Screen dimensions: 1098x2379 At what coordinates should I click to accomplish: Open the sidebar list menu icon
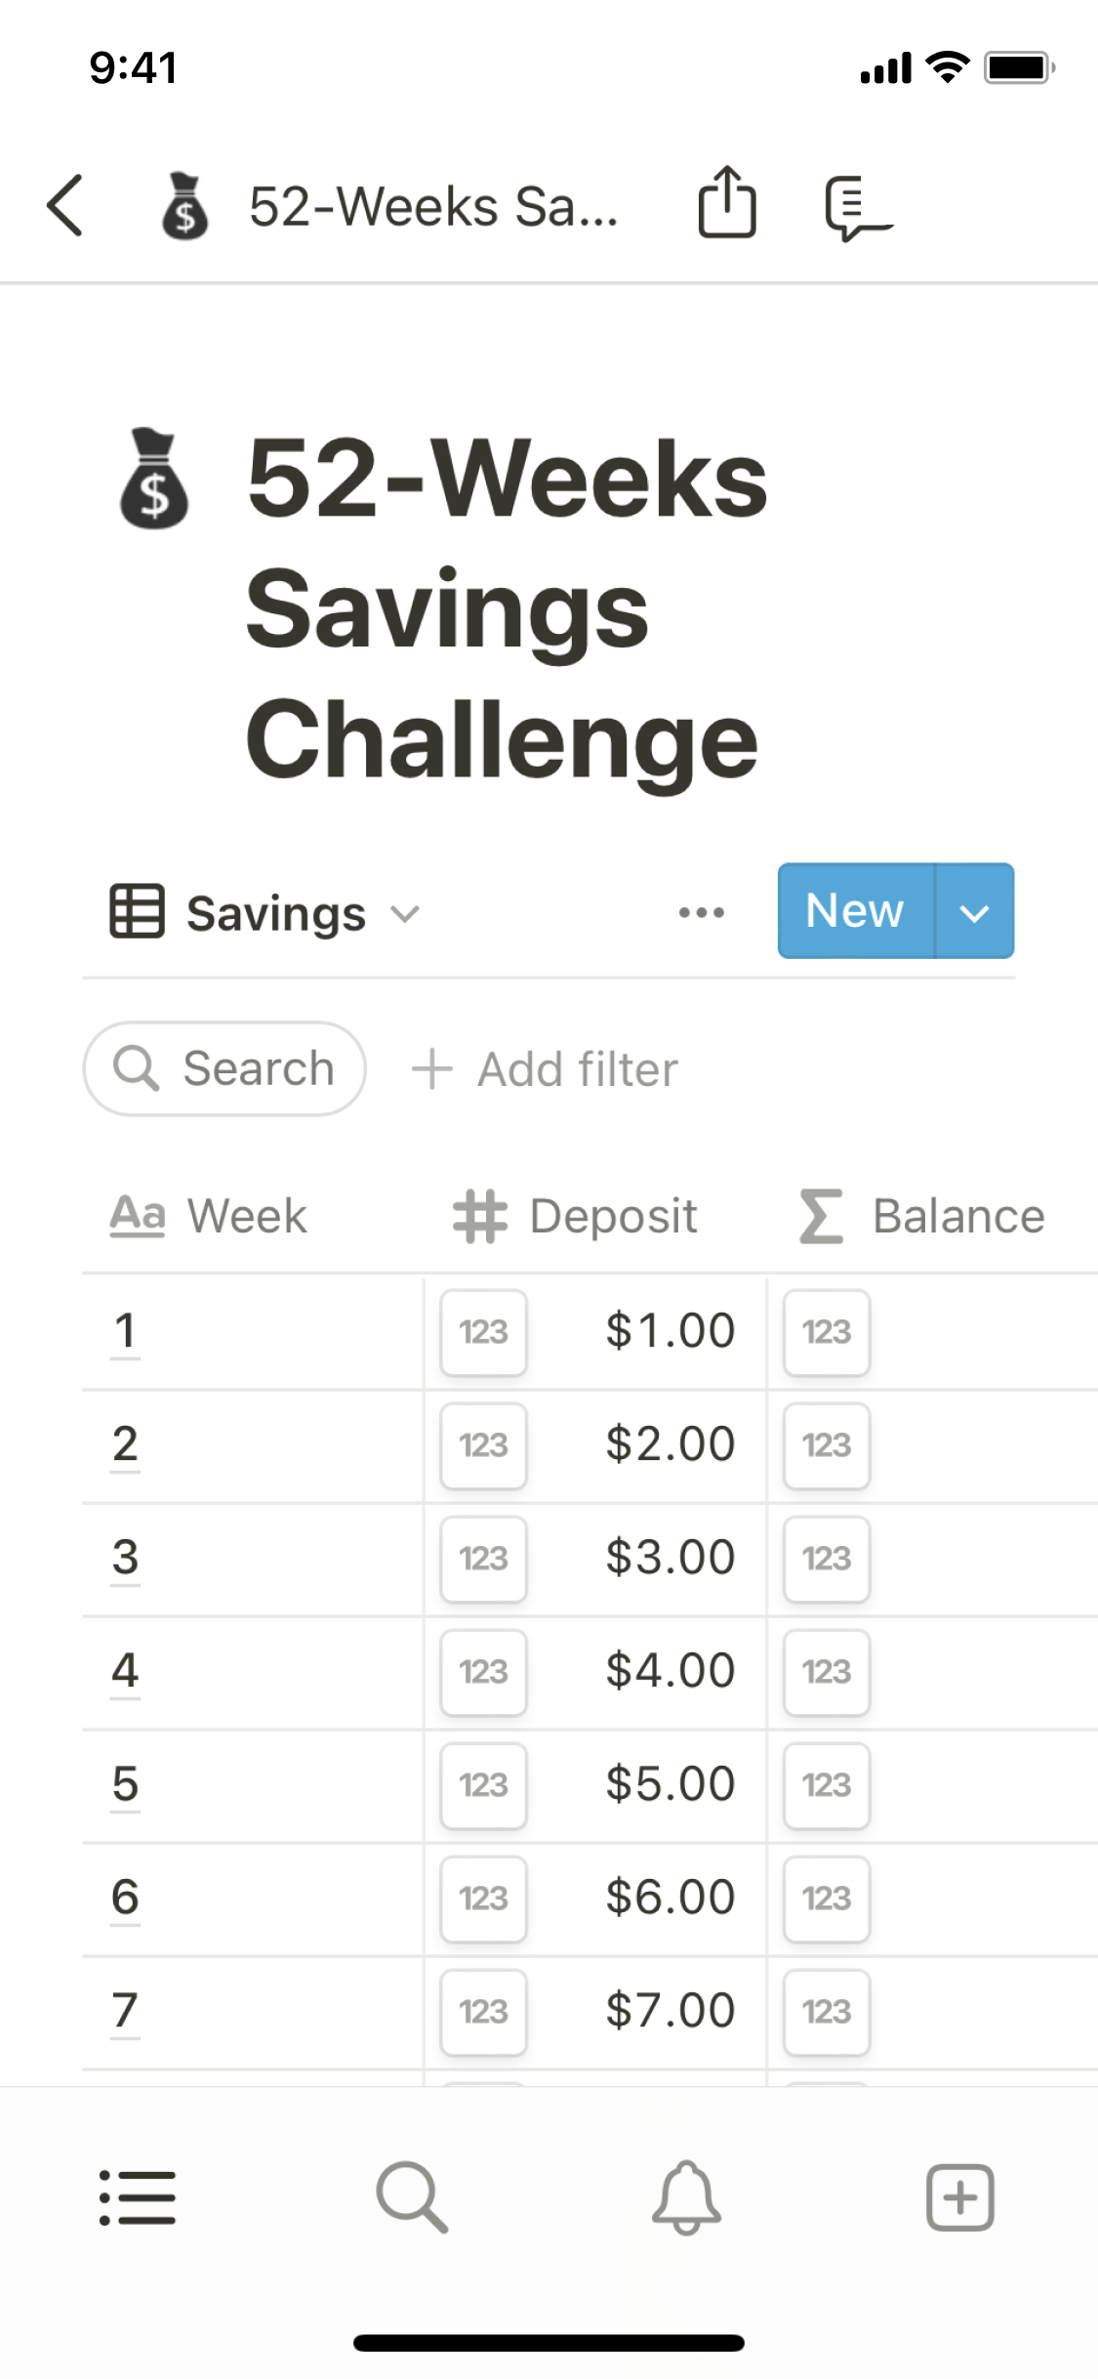(138, 2197)
